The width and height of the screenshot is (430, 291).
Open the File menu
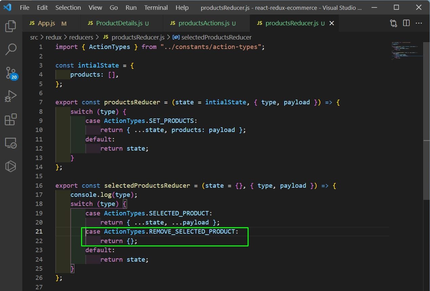[x=25, y=7]
